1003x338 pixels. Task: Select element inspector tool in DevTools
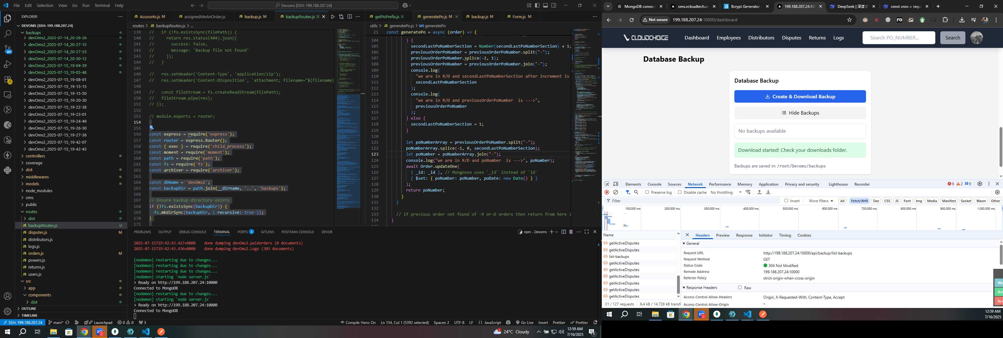(x=607, y=184)
